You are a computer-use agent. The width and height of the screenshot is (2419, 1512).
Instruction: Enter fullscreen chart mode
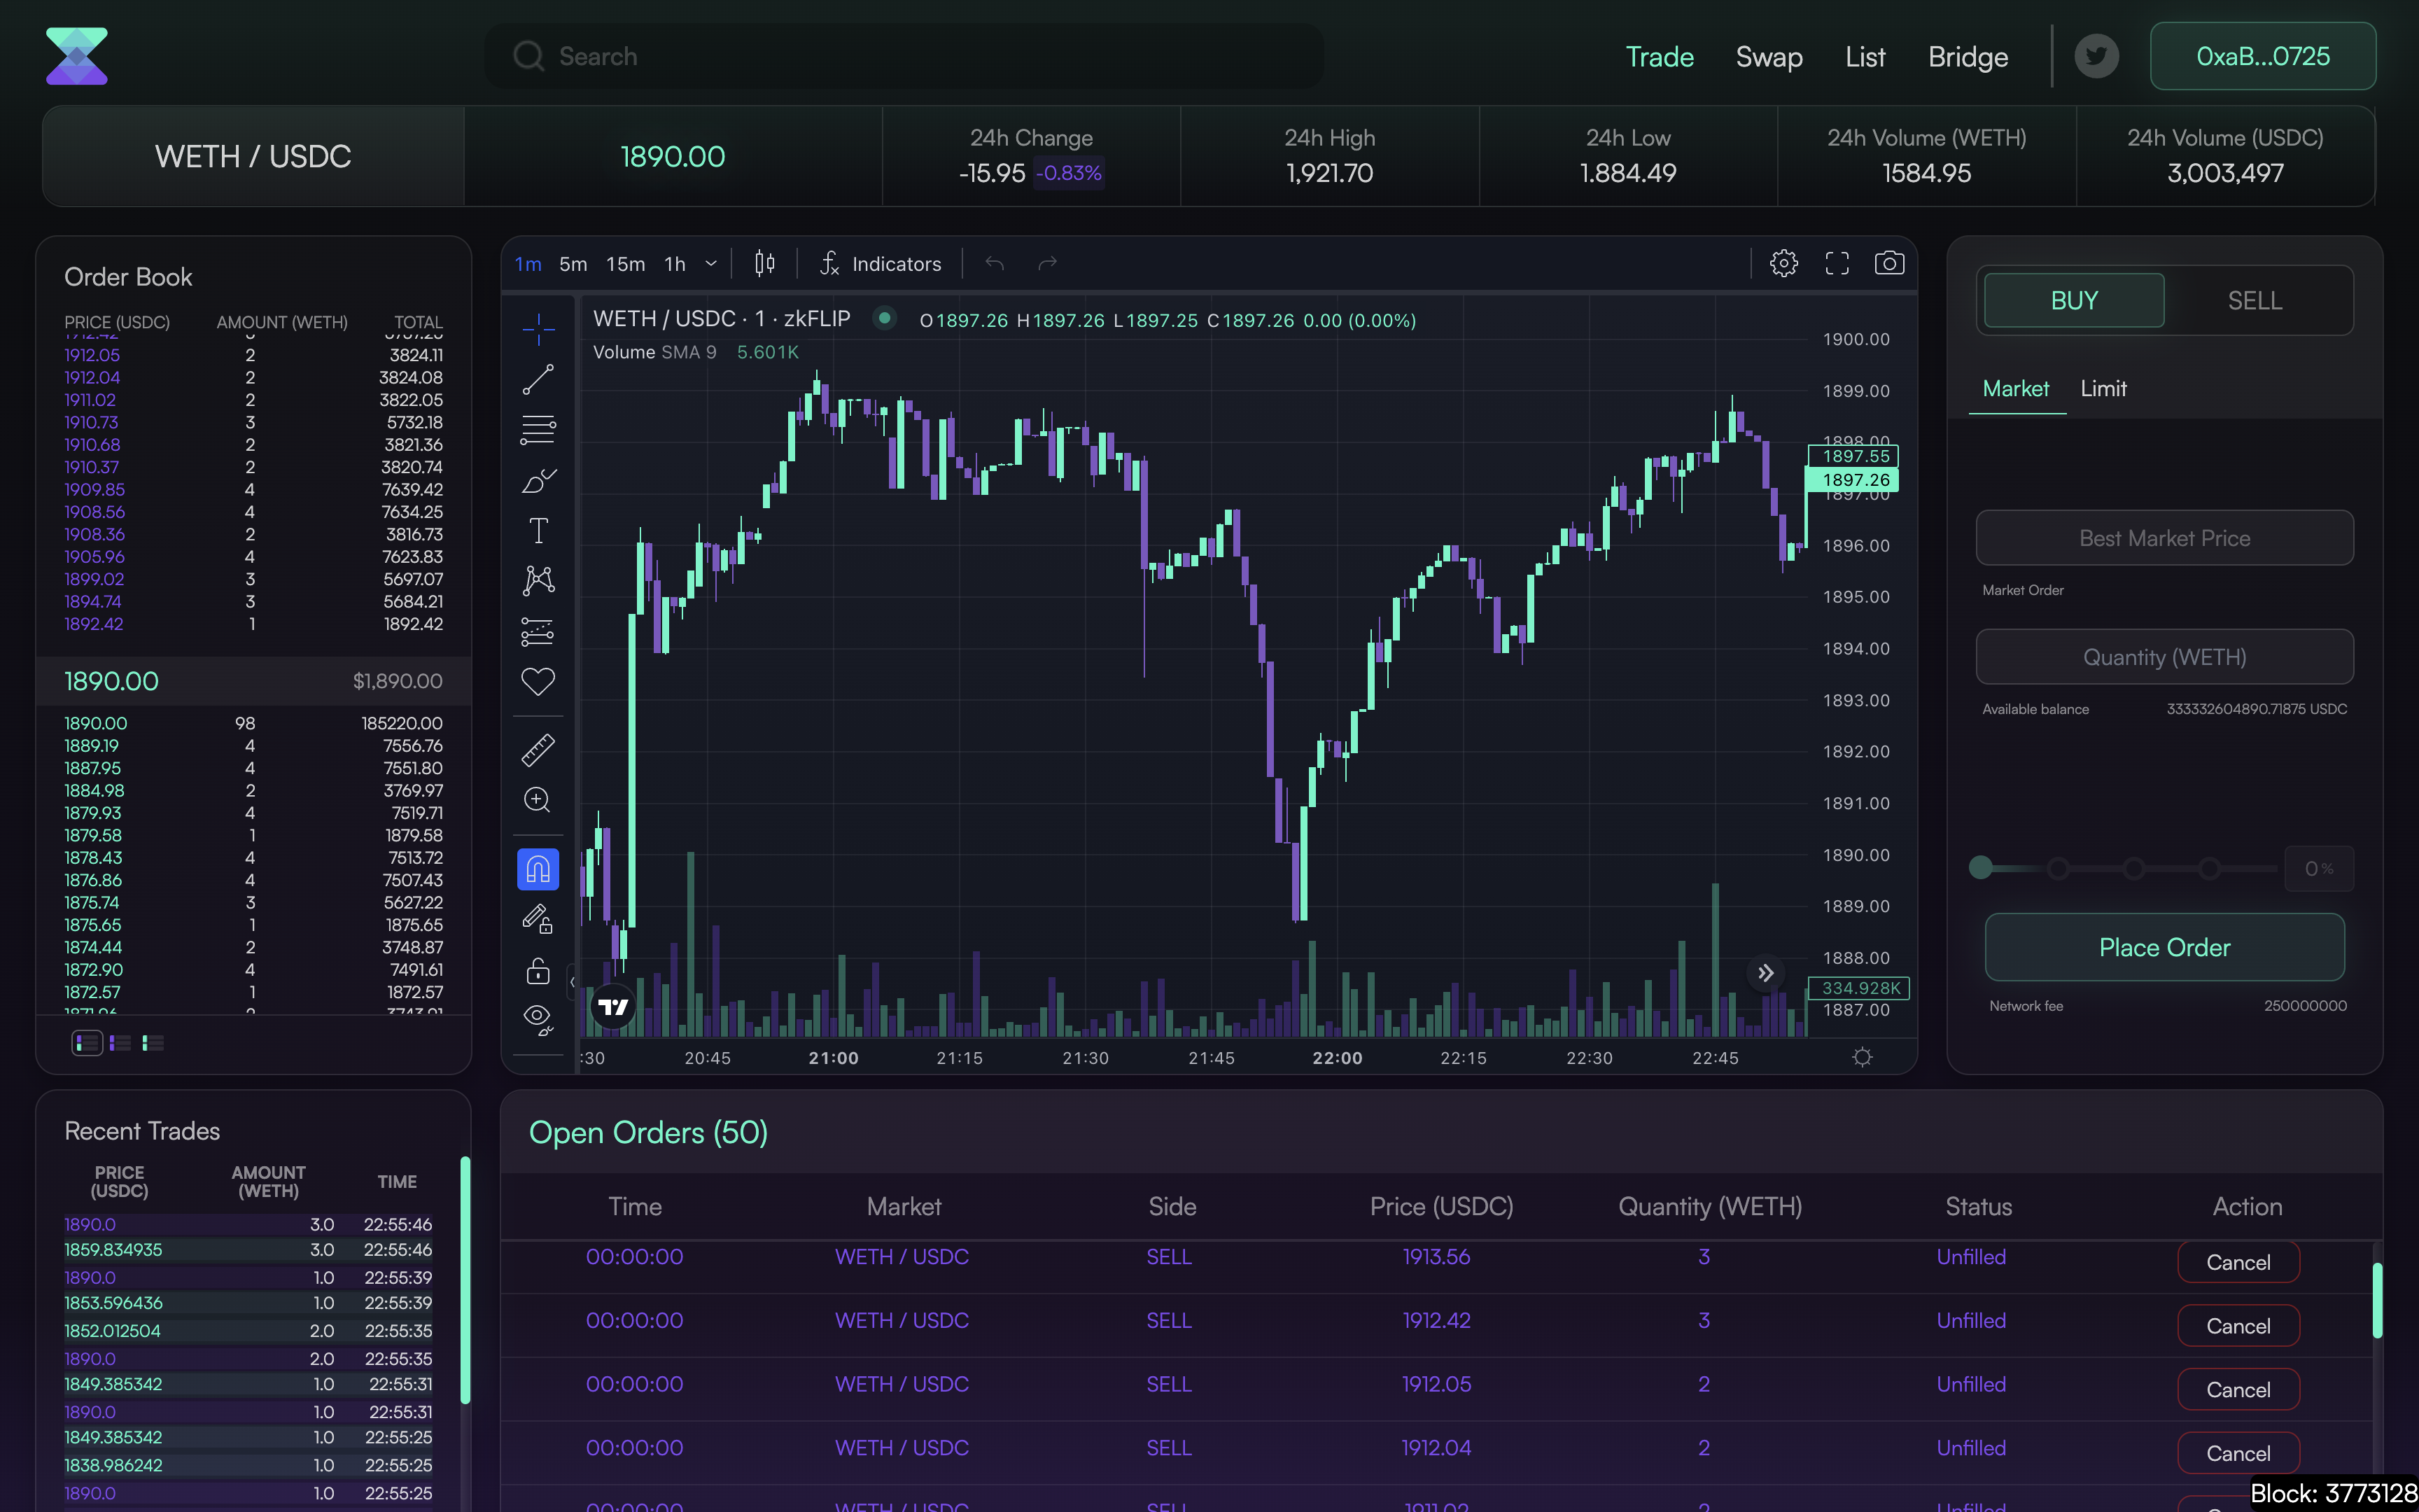pyautogui.click(x=1836, y=263)
